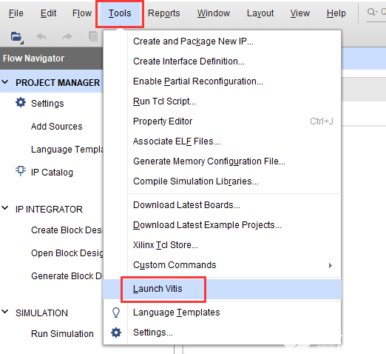
Task: Click the Copy icon in toolbar
Action: pos(93,36)
